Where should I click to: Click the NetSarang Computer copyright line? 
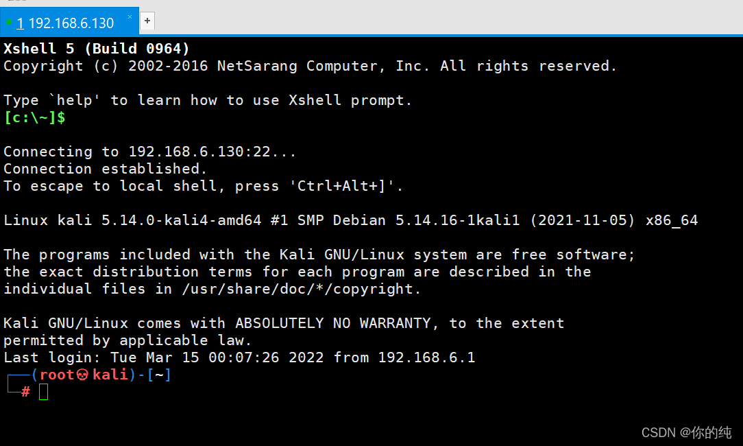point(310,65)
